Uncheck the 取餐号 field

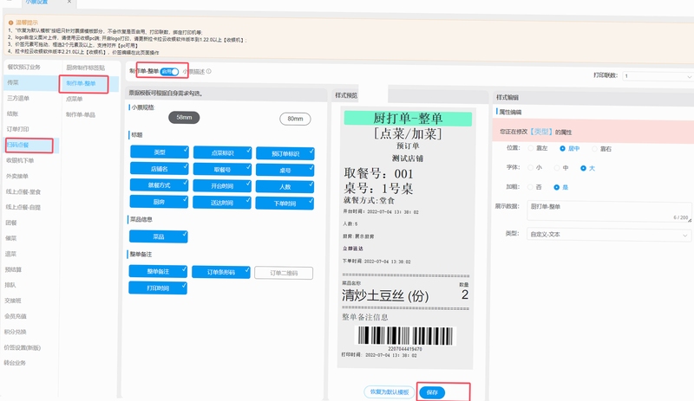[222, 170]
